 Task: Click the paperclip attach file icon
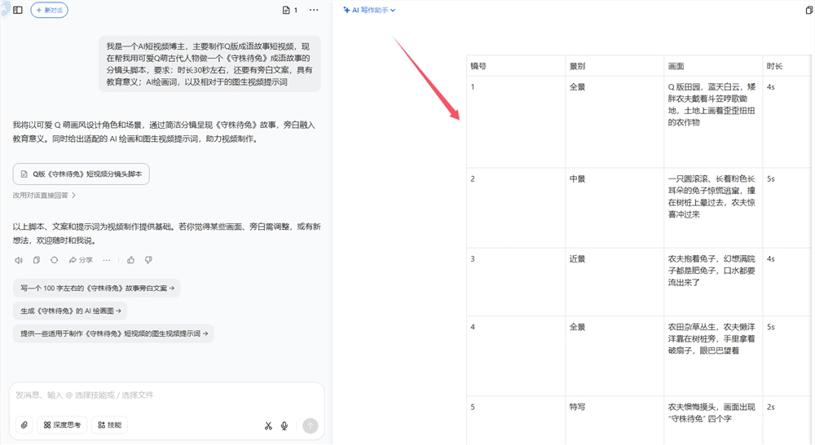[x=24, y=425]
